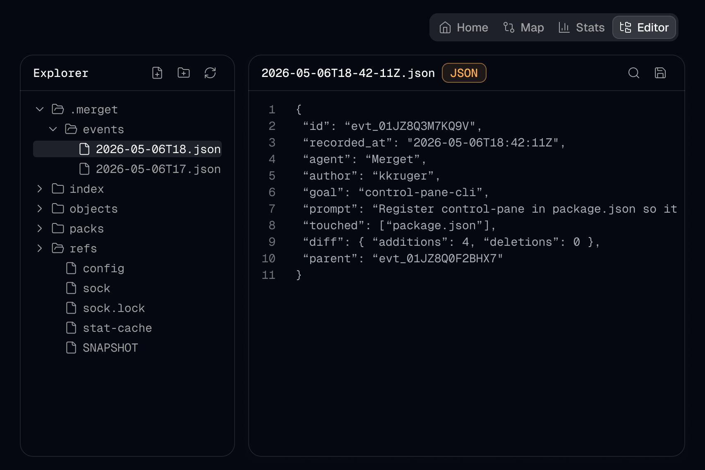Click the file icon beside sock.lock
This screenshot has width=705, height=470.
tap(71, 308)
